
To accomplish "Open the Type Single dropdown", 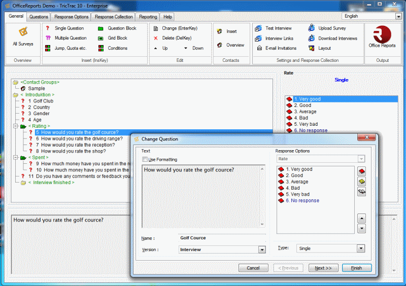I will [361, 248].
